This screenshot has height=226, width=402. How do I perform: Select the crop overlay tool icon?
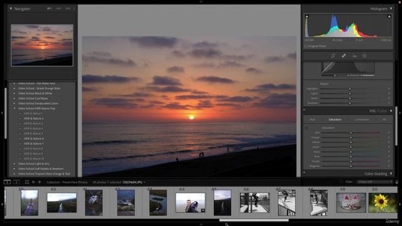point(333,56)
